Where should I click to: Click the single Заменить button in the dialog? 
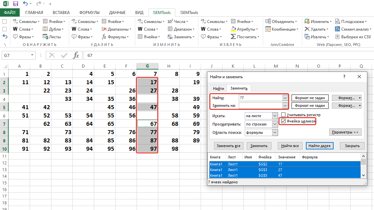pos(259,146)
